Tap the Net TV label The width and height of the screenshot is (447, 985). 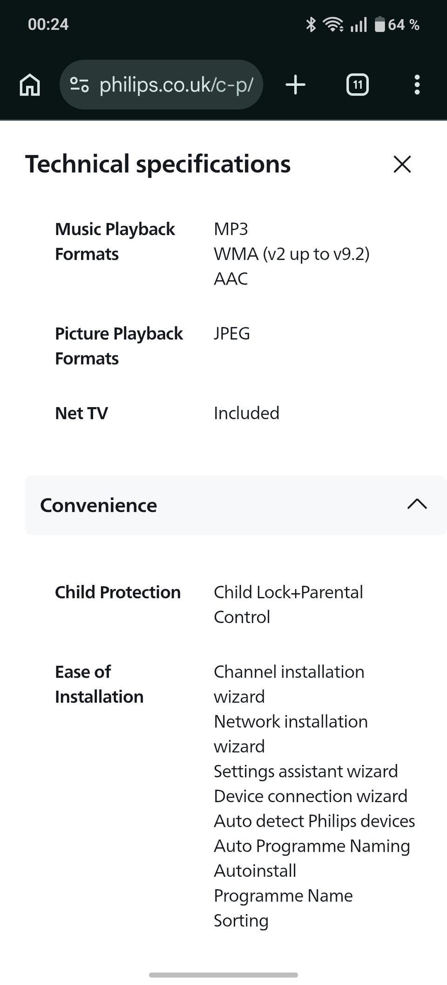81,413
